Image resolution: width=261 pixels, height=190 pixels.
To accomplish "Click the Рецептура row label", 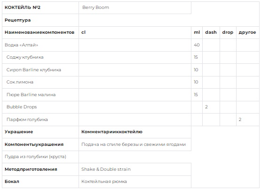I will tap(40, 20).
